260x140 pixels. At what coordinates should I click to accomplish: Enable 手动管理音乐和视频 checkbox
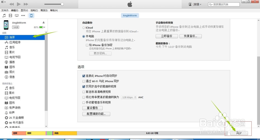point(84,103)
